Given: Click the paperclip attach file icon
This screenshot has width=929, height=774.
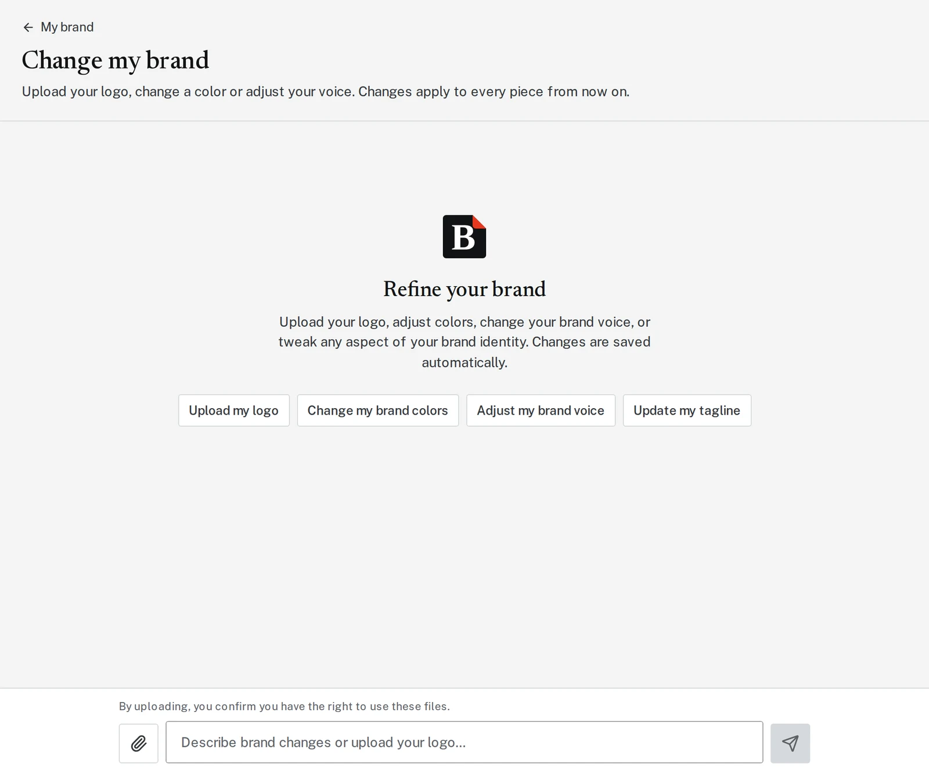Looking at the screenshot, I should [x=139, y=743].
